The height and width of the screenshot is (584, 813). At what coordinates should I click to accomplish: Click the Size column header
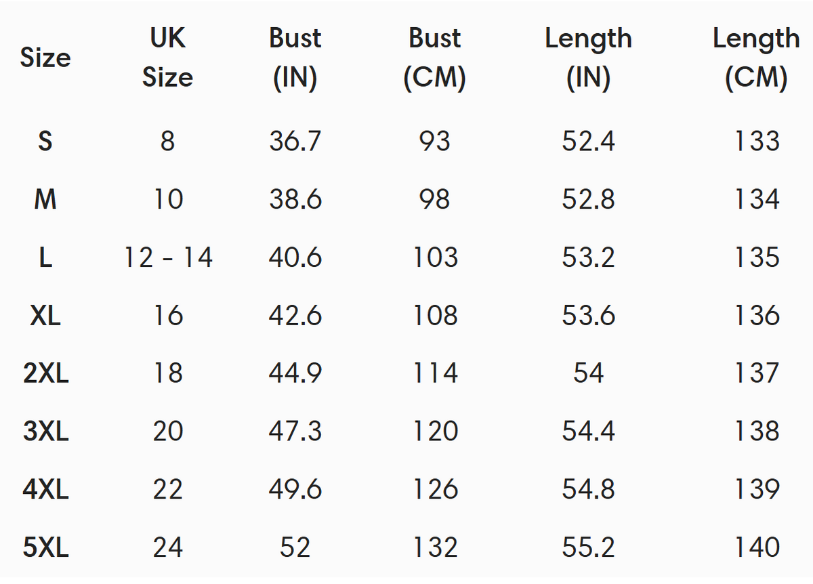45,58
